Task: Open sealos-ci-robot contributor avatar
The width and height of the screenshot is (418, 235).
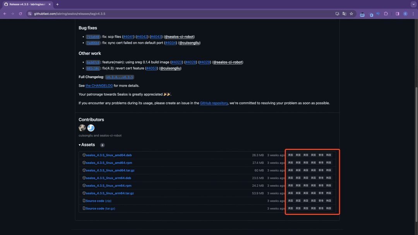Action: [91, 128]
